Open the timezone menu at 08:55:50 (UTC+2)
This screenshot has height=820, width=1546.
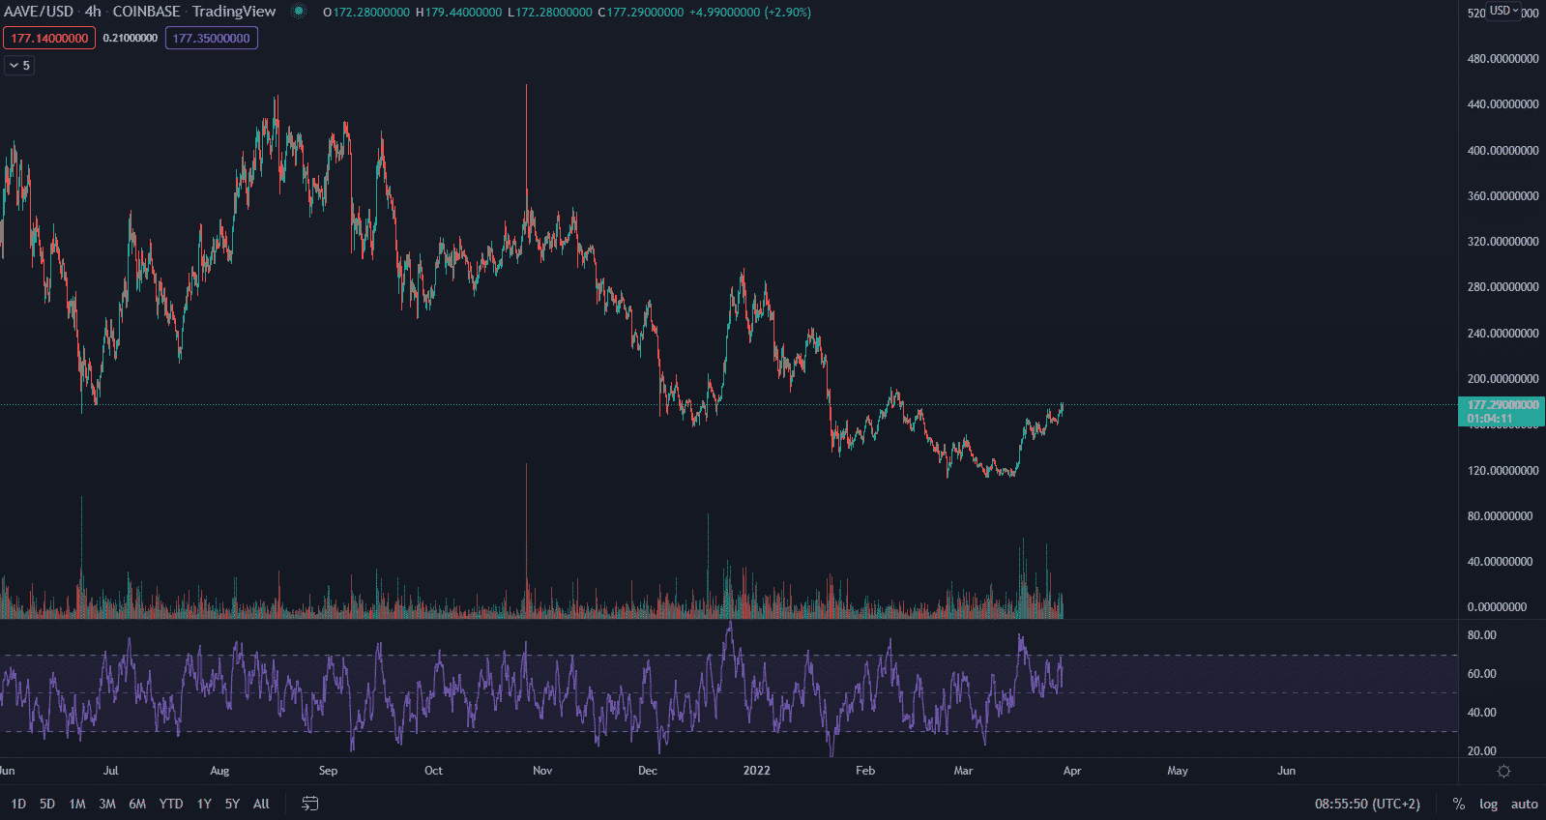pyautogui.click(x=1367, y=804)
